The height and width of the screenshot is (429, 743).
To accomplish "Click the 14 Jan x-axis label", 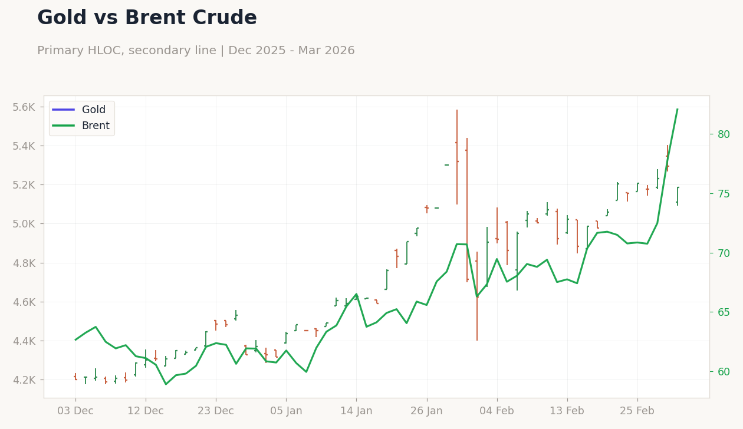I will click(356, 411).
